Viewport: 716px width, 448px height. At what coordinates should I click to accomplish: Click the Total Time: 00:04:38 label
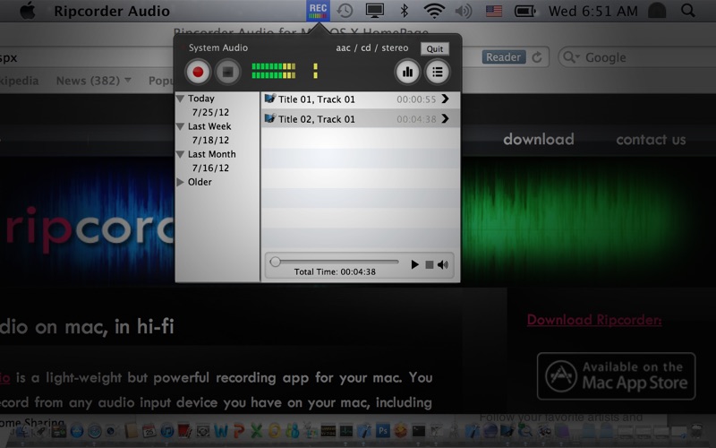click(335, 272)
